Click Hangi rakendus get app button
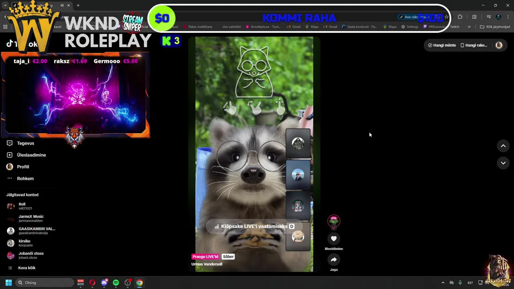514x289 pixels. coord(474,45)
